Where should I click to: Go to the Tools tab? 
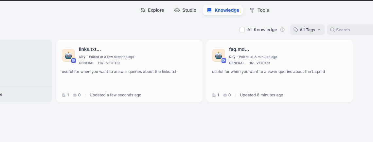[x=259, y=10]
